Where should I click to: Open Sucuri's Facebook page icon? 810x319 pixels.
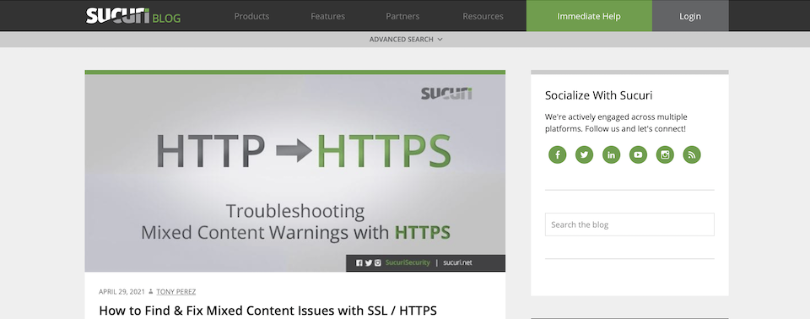coord(558,154)
